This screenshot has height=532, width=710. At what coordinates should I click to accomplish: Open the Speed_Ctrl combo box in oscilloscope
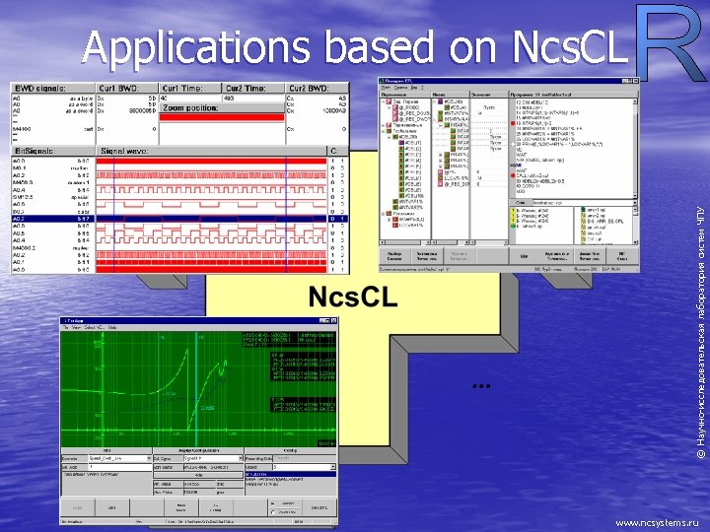tap(149, 459)
